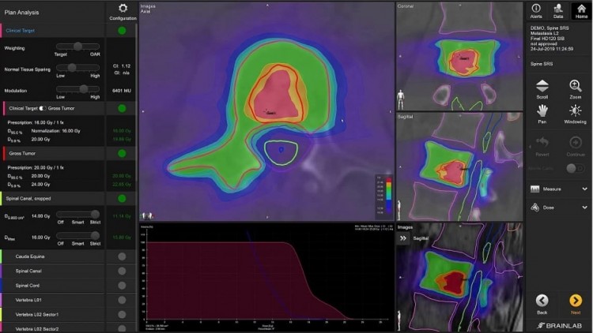Open the Configuration gear settings
593x333 pixels.
[122, 10]
